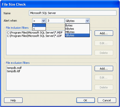Open the comparison operator dropdown arrow
The image size is (120, 107).
(x=43, y=21)
